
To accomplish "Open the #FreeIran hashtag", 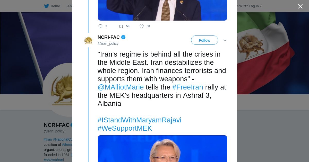I will (188, 87).
